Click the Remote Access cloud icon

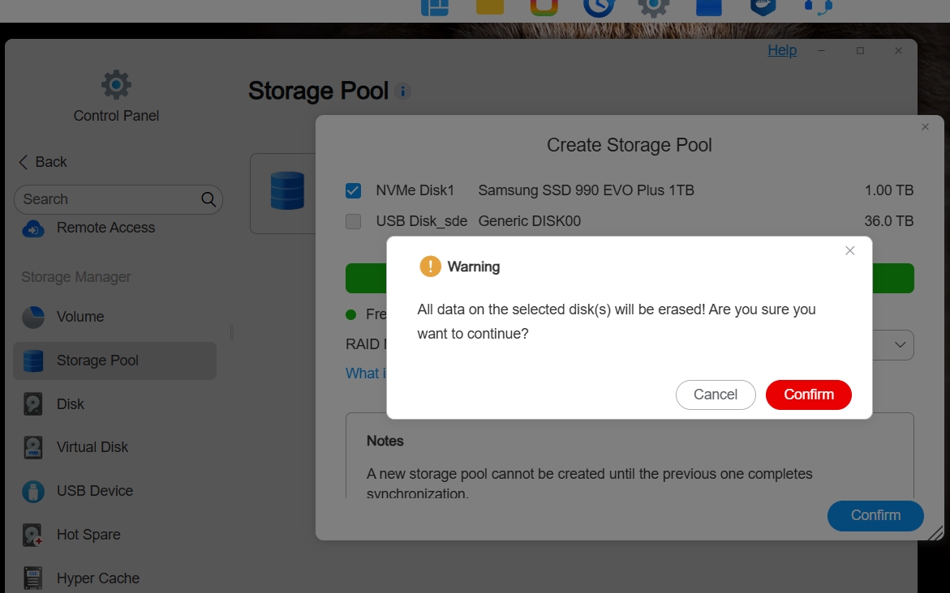click(x=32, y=228)
